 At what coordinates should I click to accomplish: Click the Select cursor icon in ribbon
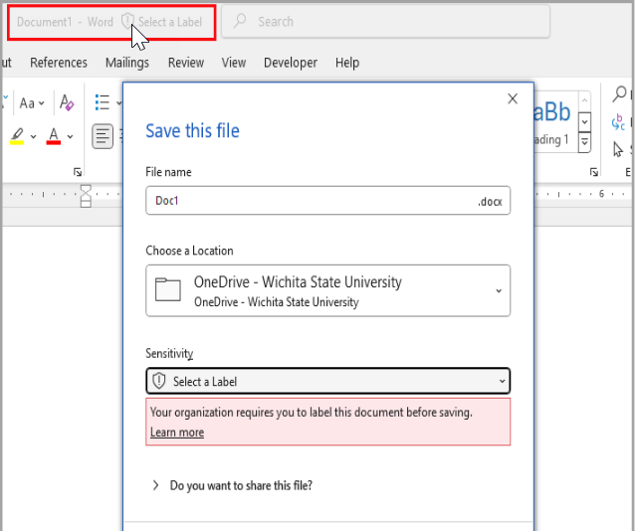(x=618, y=149)
